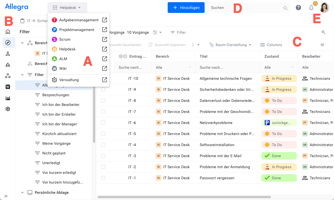Screen dimensions: 334x200
Task: Click the Hinzufügen button
Action: click(x=186, y=8)
